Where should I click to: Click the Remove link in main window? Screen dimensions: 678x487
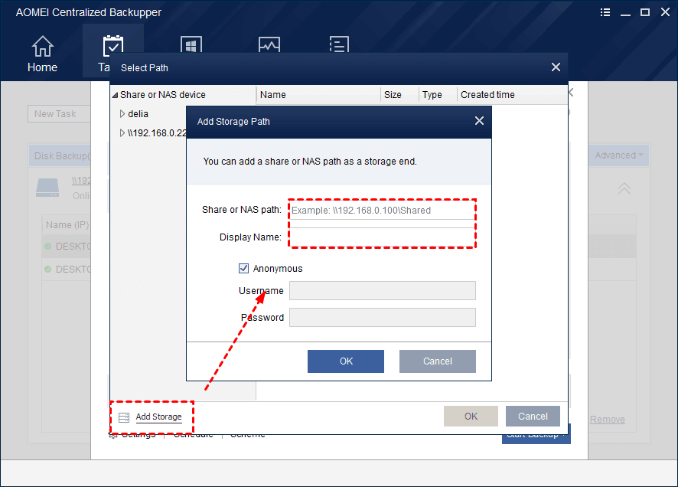607,420
